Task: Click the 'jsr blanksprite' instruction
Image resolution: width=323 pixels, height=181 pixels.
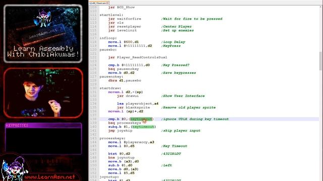Action: [133, 108]
